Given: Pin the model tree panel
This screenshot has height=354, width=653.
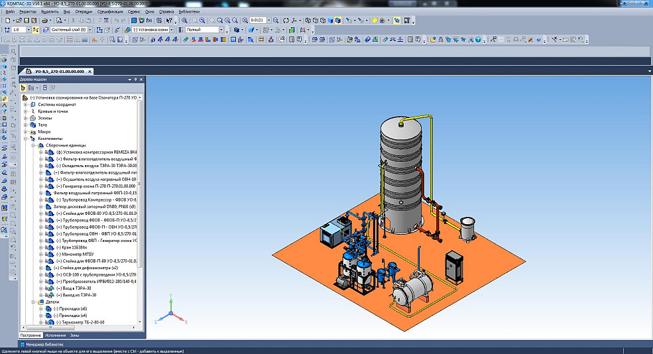Looking at the screenshot, I should [x=136, y=79].
